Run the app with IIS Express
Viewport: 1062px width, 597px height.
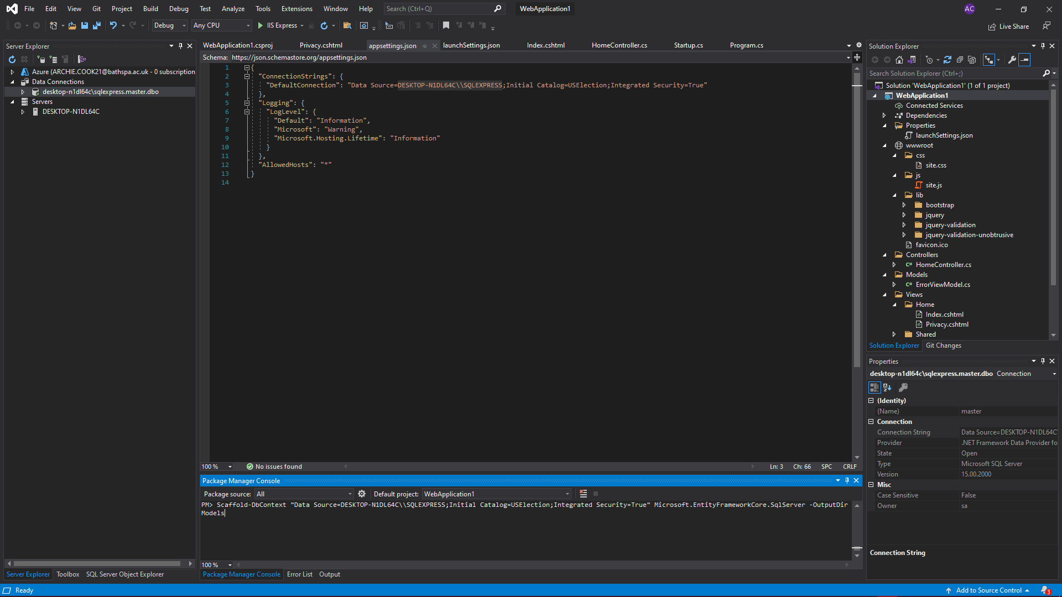pyautogui.click(x=260, y=25)
